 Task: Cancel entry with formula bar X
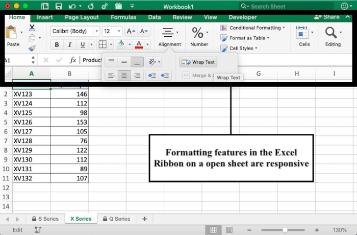click(46, 60)
